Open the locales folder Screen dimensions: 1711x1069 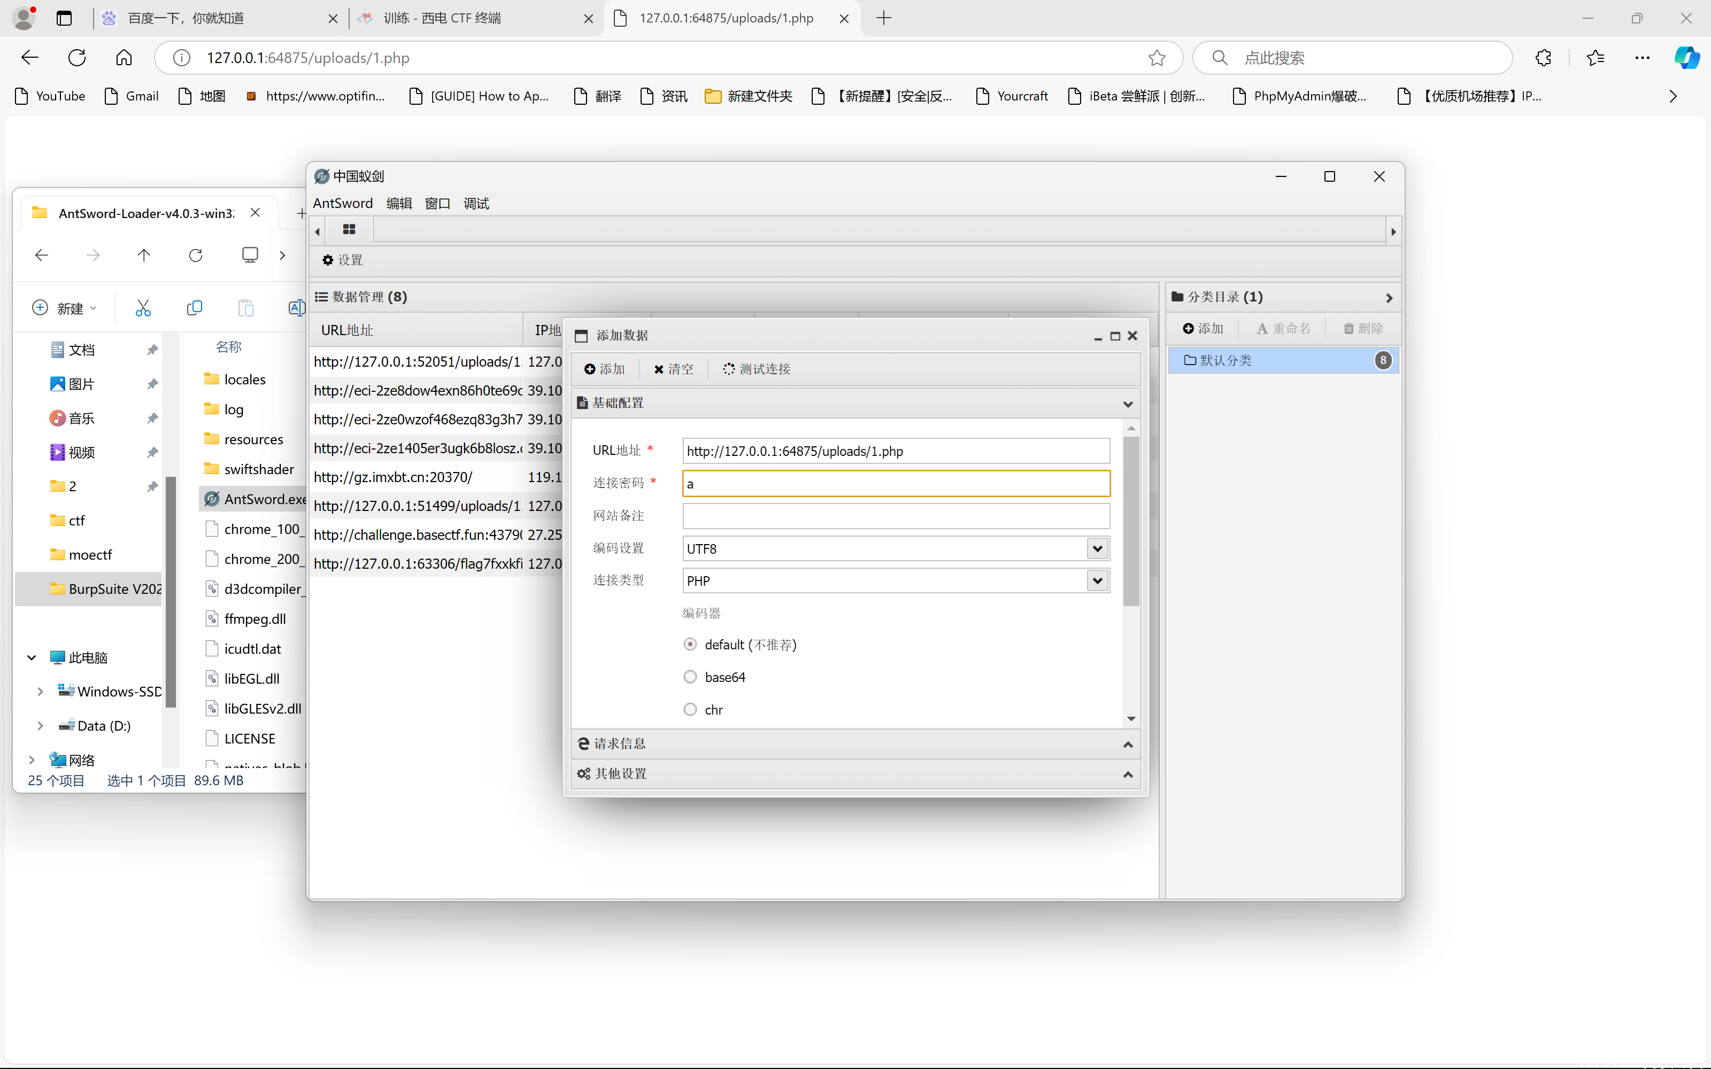point(245,379)
